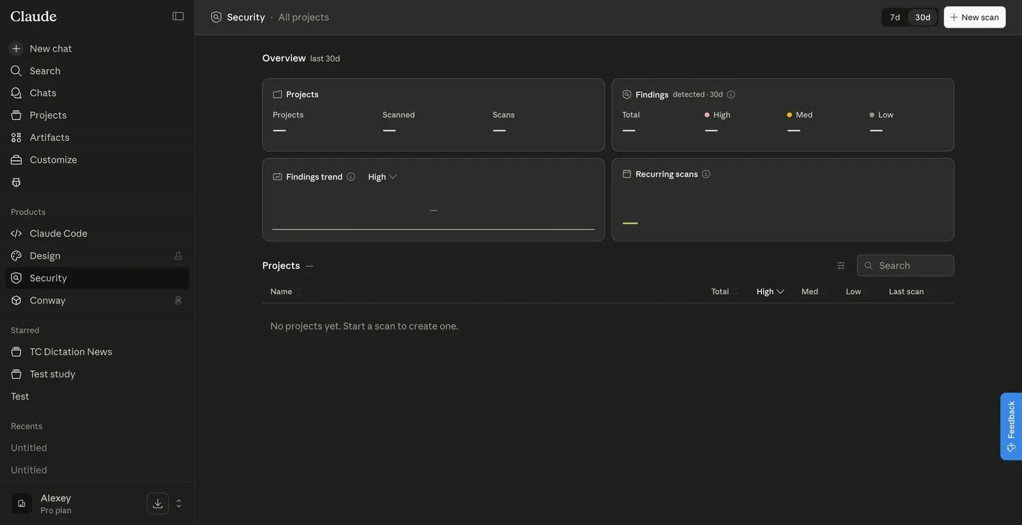Click the avatar icon for Alexey
The width and height of the screenshot is (1022, 525).
22,503
